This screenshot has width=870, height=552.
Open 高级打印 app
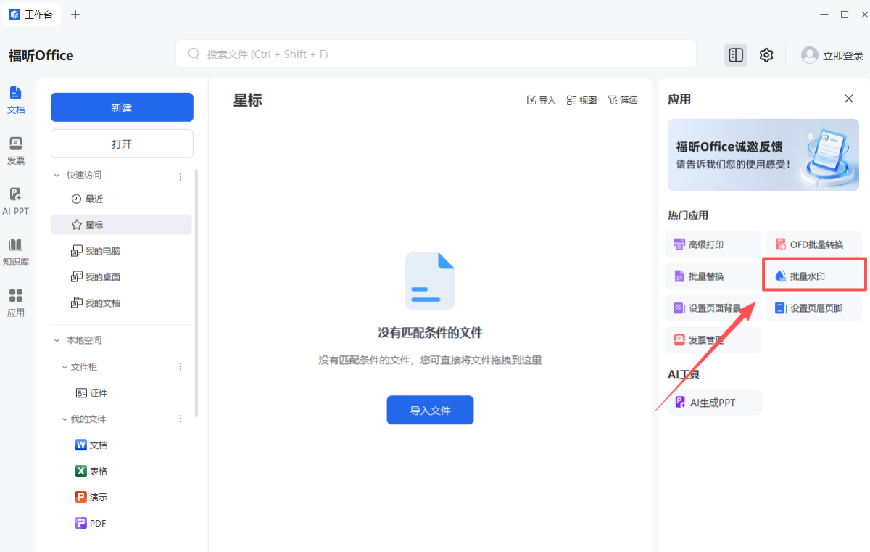tap(713, 244)
